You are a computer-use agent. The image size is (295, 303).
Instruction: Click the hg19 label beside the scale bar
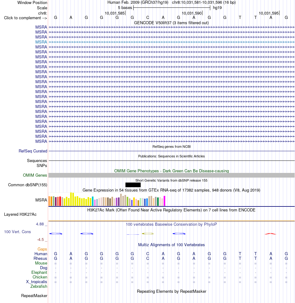click(x=217, y=8)
